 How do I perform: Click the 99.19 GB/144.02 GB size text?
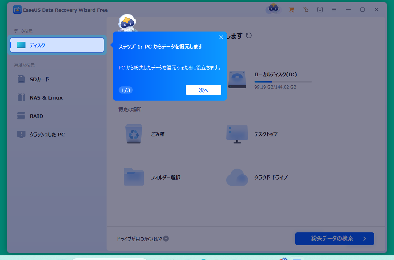pos(275,87)
